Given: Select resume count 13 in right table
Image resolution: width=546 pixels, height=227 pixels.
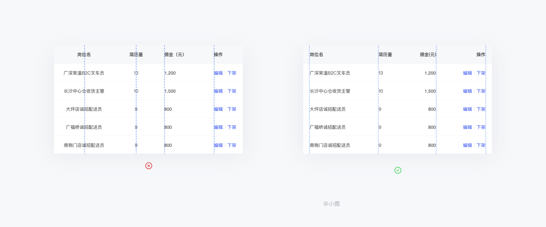Looking at the screenshot, I should (x=381, y=73).
